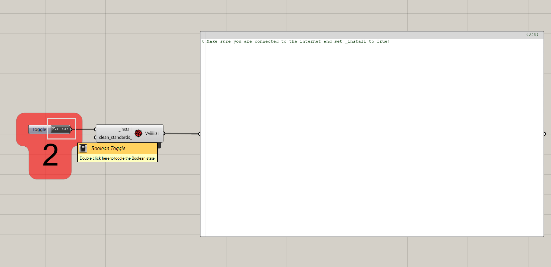The height and width of the screenshot is (267, 551).
Task: Click the Toggle component label
Action: point(39,130)
